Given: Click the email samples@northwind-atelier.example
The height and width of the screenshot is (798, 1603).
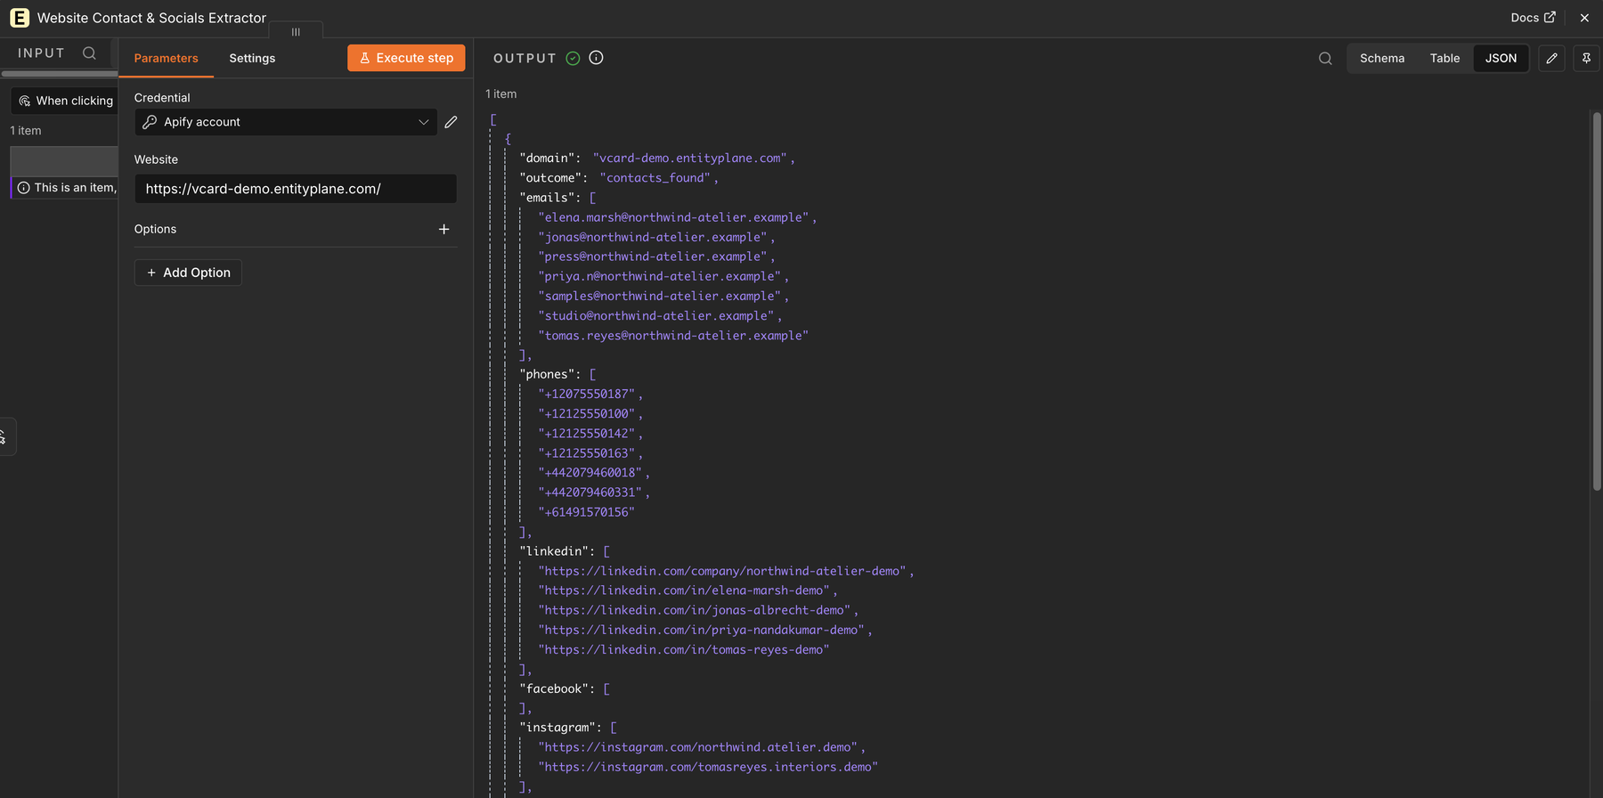Looking at the screenshot, I should tap(660, 296).
